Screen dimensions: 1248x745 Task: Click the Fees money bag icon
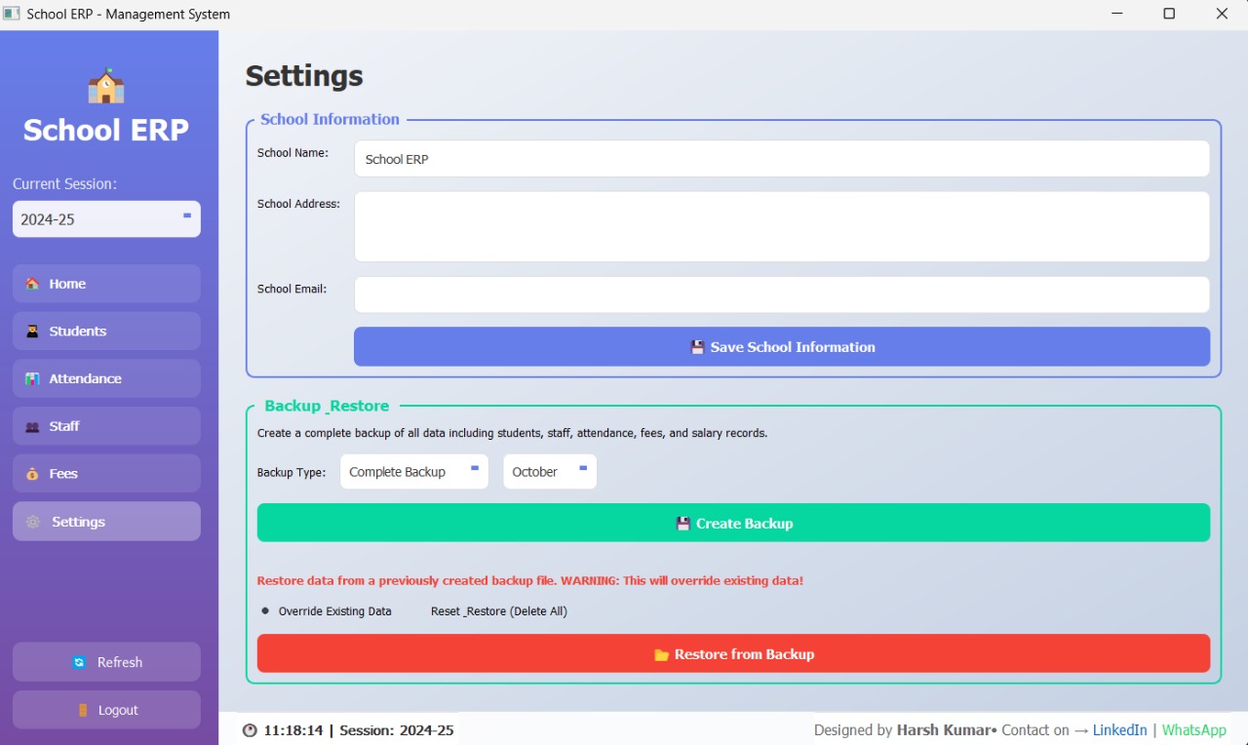[32, 474]
